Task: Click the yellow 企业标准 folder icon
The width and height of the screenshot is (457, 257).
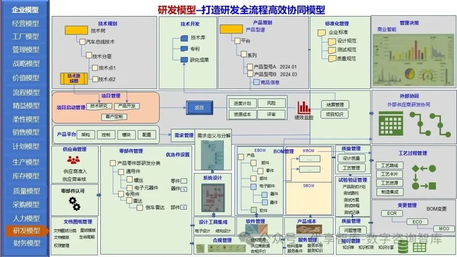Action: pyautogui.click(x=322, y=33)
